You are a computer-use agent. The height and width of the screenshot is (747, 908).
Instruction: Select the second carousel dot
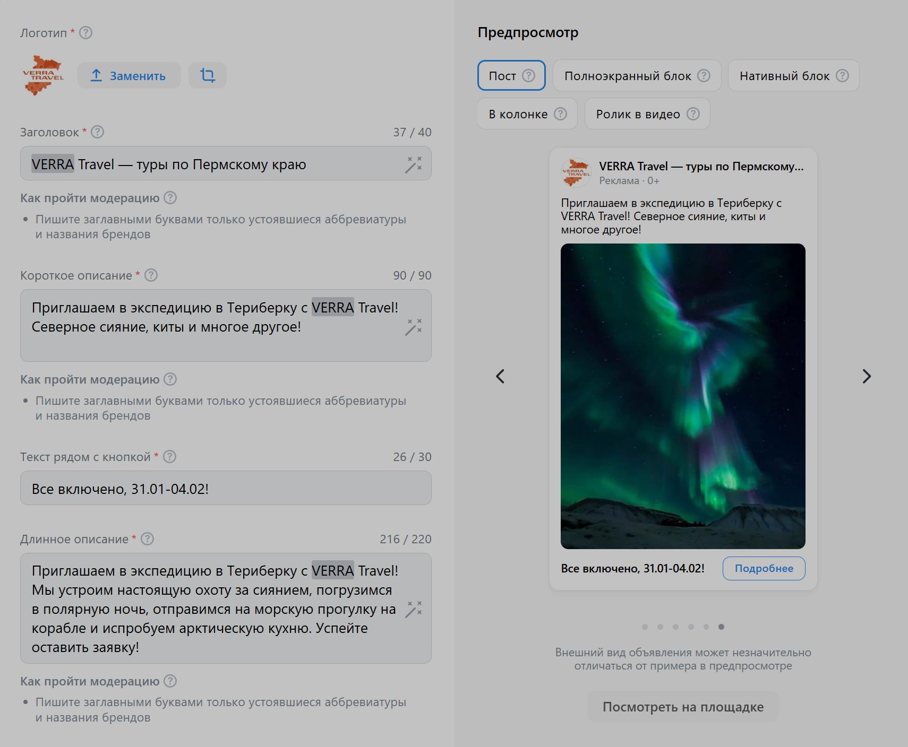(660, 627)
